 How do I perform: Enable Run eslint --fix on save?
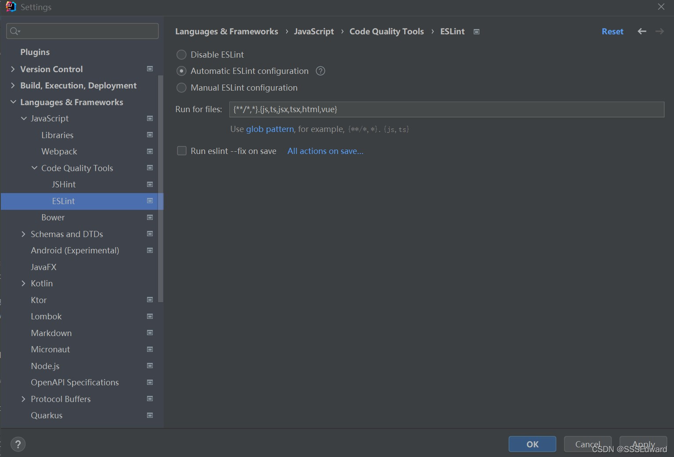tap(181, 151)
